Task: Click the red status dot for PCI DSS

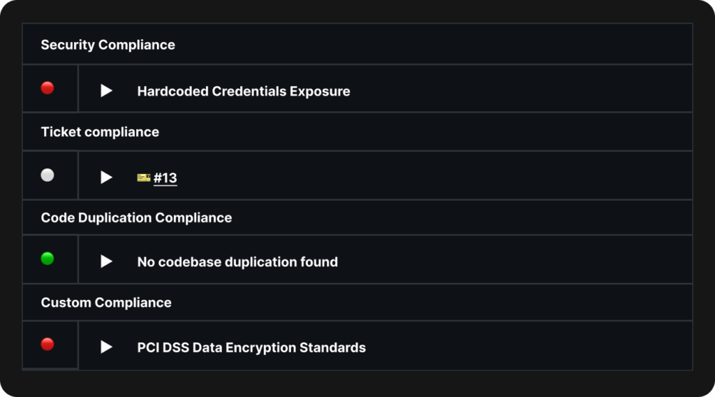Action: [47, 345]
